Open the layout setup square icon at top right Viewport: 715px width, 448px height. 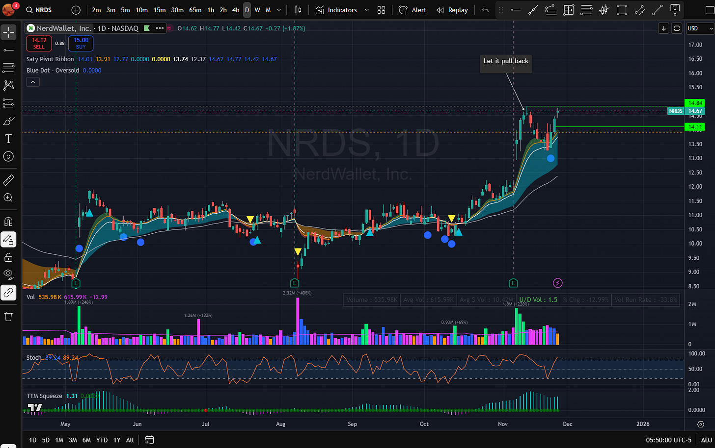click(710, 10)
